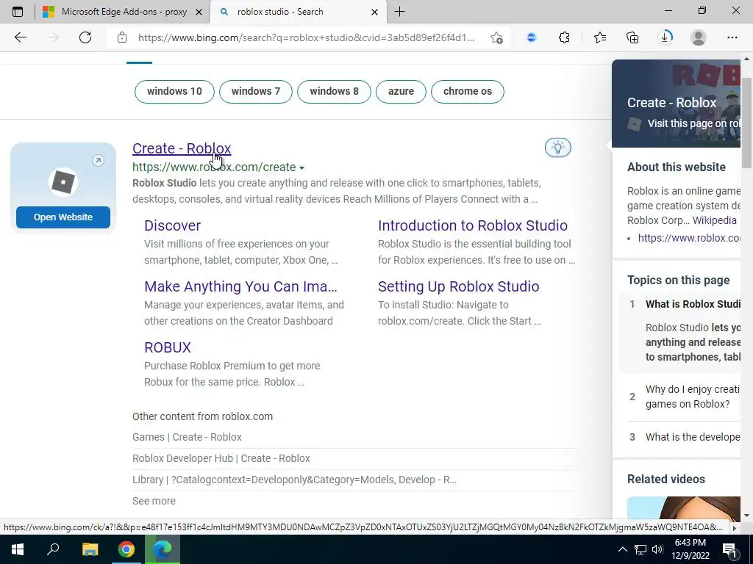Viewport: 753px width, 564px height.
Task: Select the chrome os suggestion chip
Action: (467, 91)
